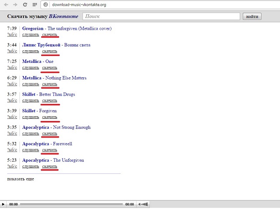The image size is (280, 218).
Task: Open Skillet - Better Than Drugs title
Action: pyautogui.click(x=49, y=94)
